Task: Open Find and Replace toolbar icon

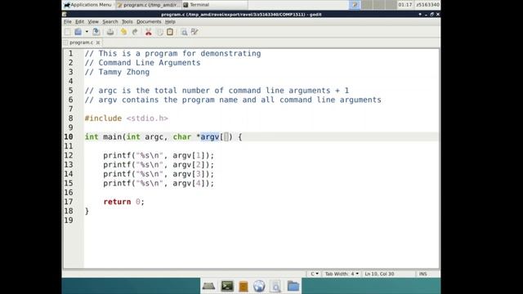Action: (194, 32)
